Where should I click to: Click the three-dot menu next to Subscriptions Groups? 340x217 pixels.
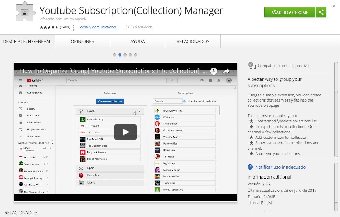(52, 142)
